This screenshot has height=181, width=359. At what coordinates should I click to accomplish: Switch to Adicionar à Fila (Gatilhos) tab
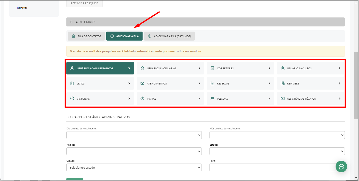[x=169, y=36]
